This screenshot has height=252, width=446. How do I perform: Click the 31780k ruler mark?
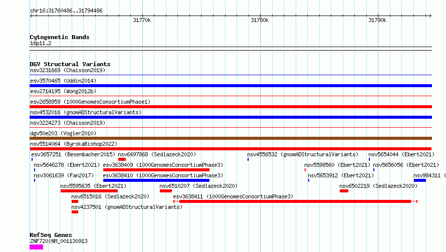(x=260, y=20)
